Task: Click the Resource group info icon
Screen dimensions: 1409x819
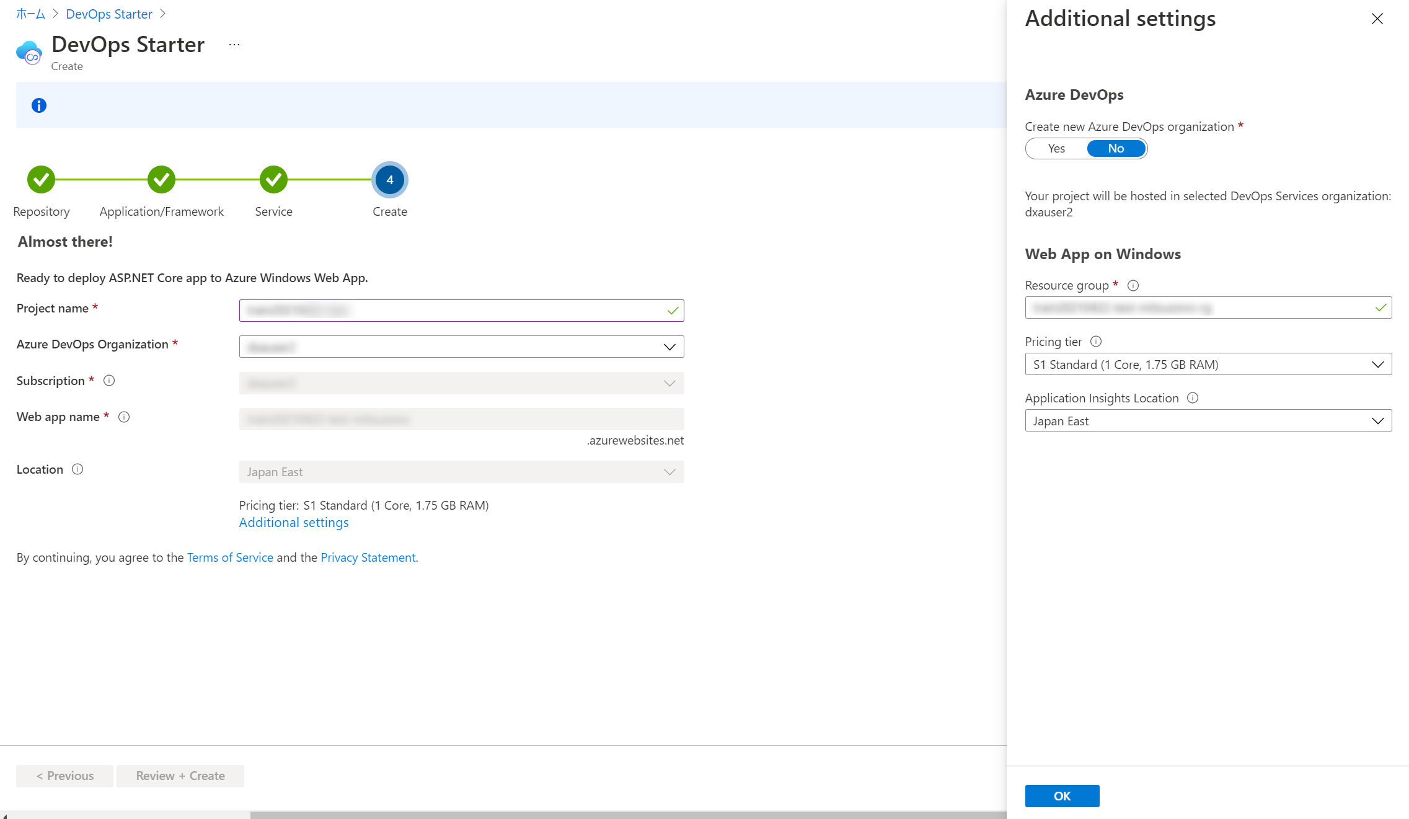Action: [x=1133, y=286]
